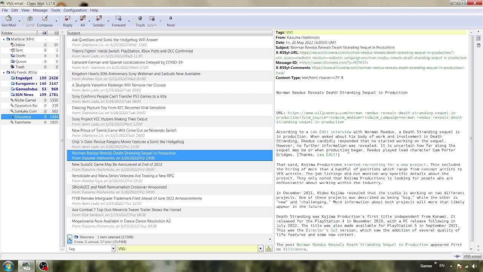This screenshot has height=272, width=483.
Task: Click the Compose toolbar button
Action: click(45, 21)
